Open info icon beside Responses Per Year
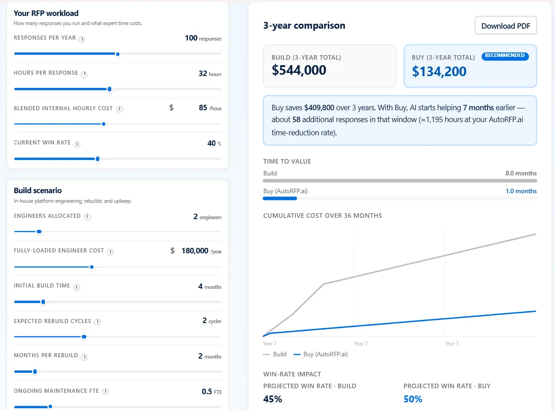 point(82,39)
